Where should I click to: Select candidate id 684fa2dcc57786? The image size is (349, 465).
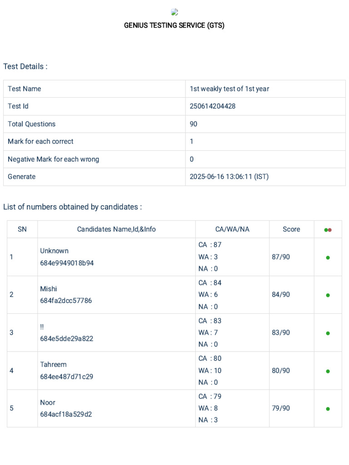point(66,301)
